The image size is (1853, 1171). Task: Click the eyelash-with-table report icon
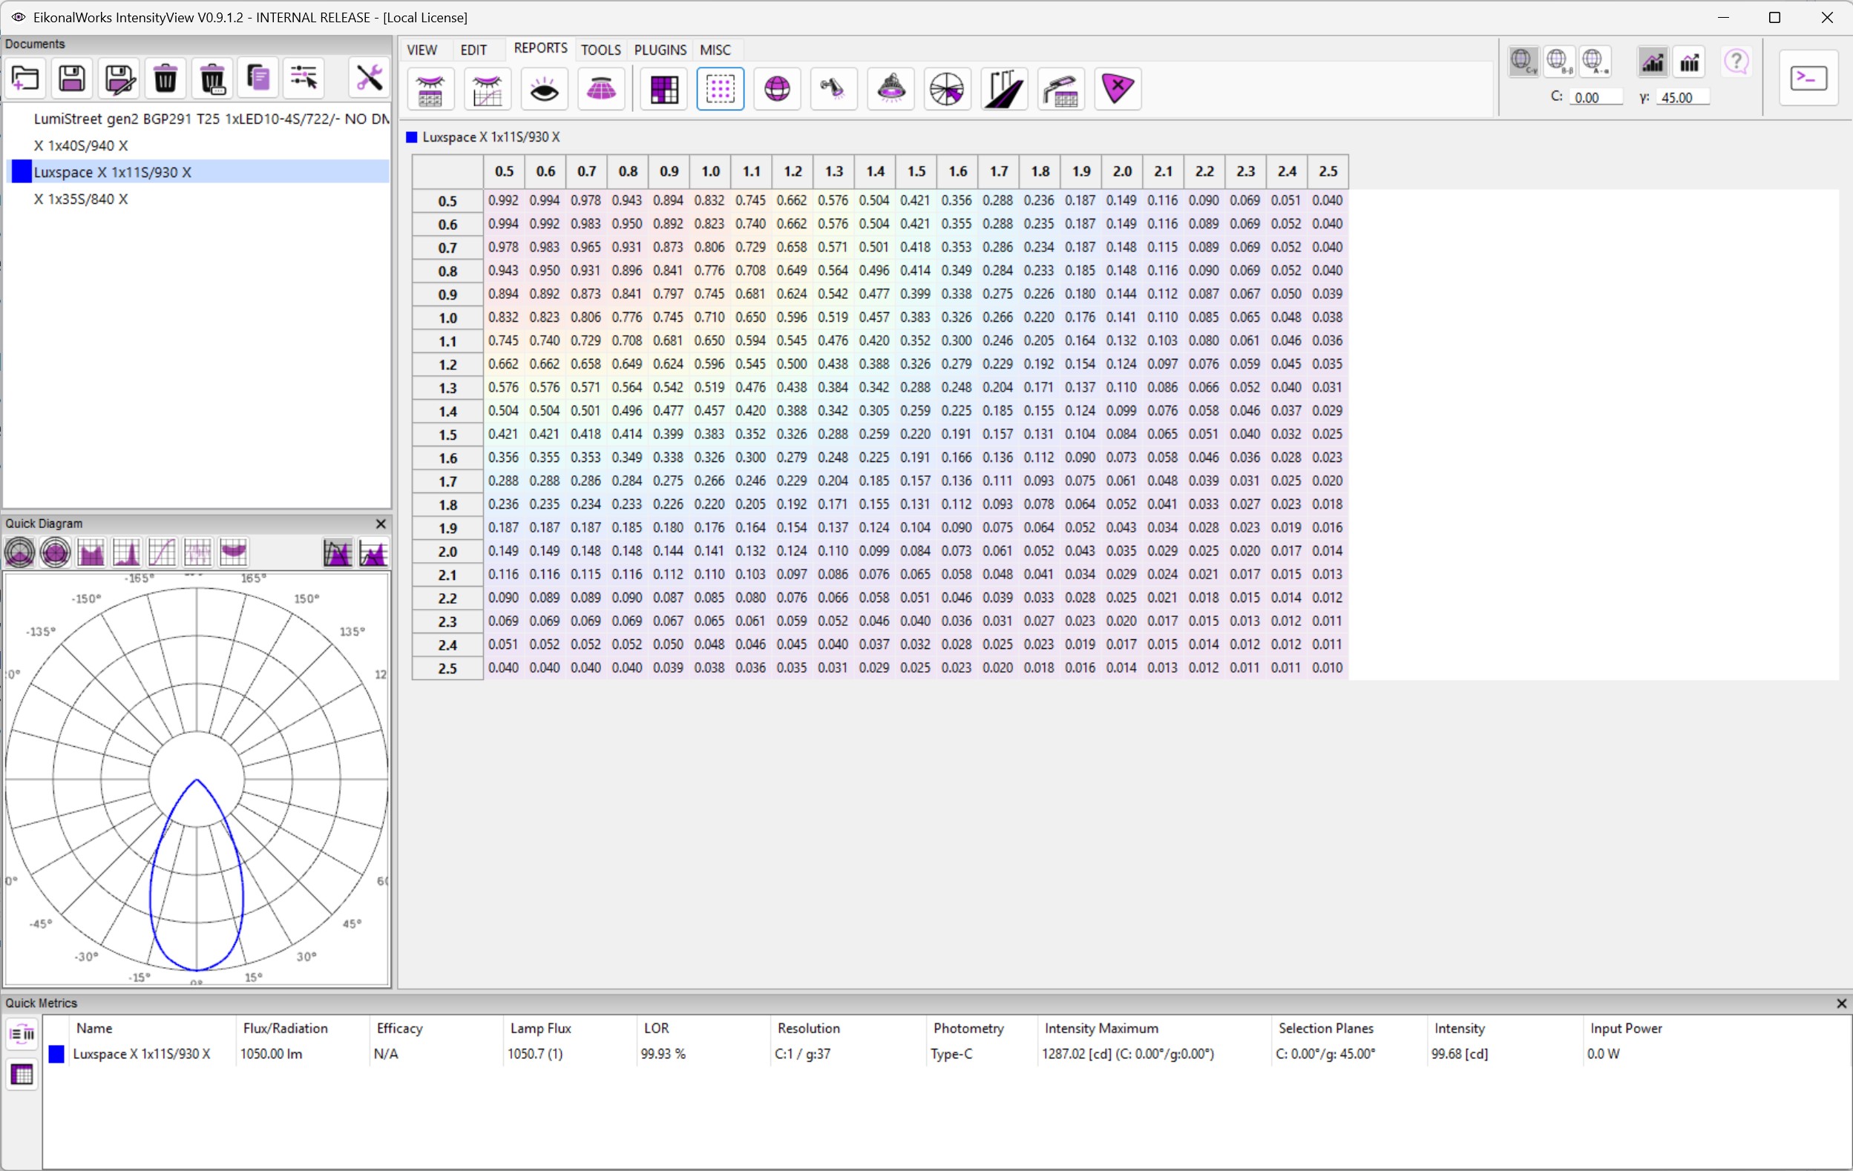(x=431, y=89)
